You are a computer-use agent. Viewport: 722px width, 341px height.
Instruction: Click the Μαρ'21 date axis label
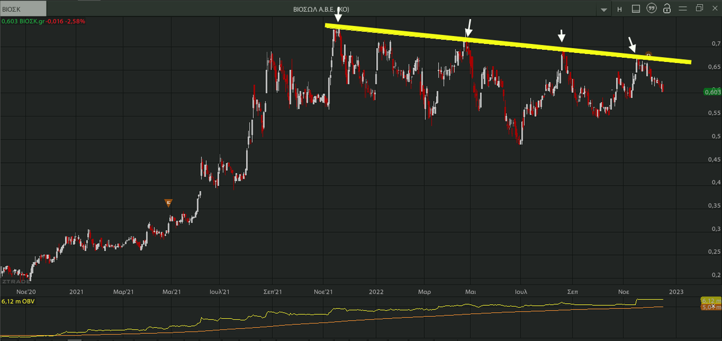(123, 291)
